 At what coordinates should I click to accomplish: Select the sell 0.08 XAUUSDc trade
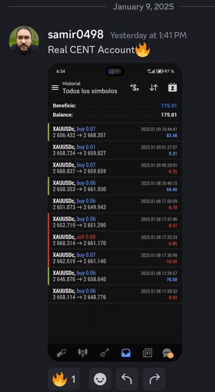[115, 240]
